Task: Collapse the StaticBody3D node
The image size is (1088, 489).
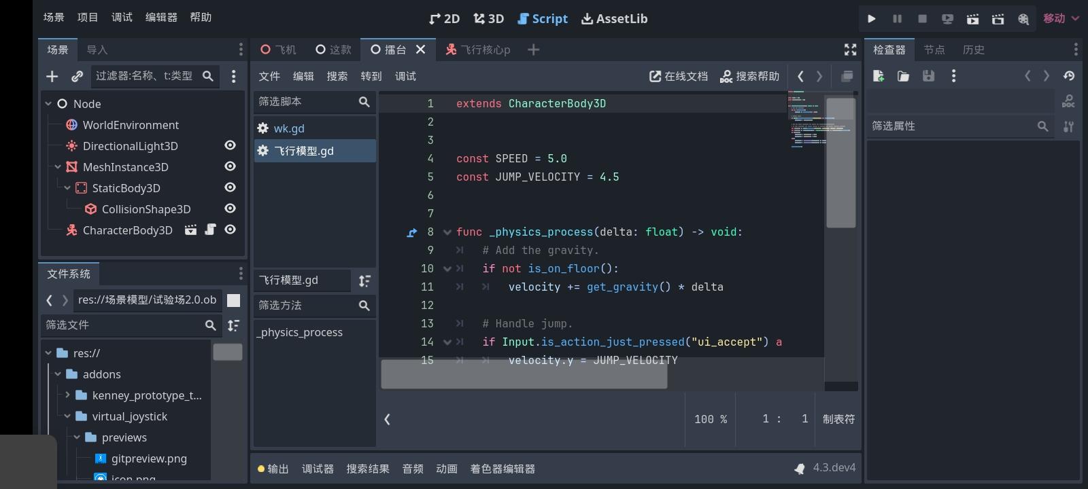Action: pos(67,188)
